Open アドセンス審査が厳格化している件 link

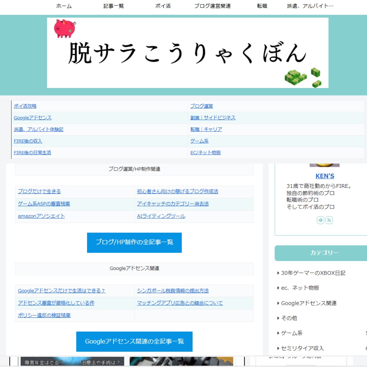[56, 303]
